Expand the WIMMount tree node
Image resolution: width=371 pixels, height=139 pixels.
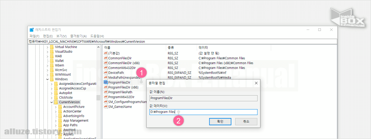pos(47,74)
